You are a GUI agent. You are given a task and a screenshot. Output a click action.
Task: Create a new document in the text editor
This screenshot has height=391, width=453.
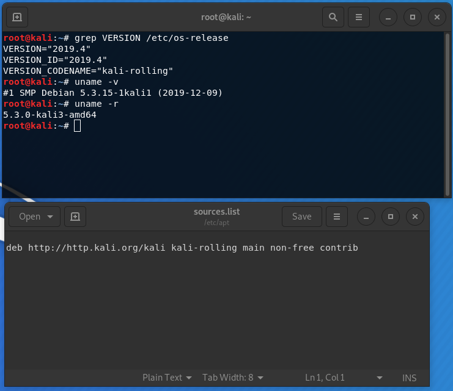tap(75, 216)
